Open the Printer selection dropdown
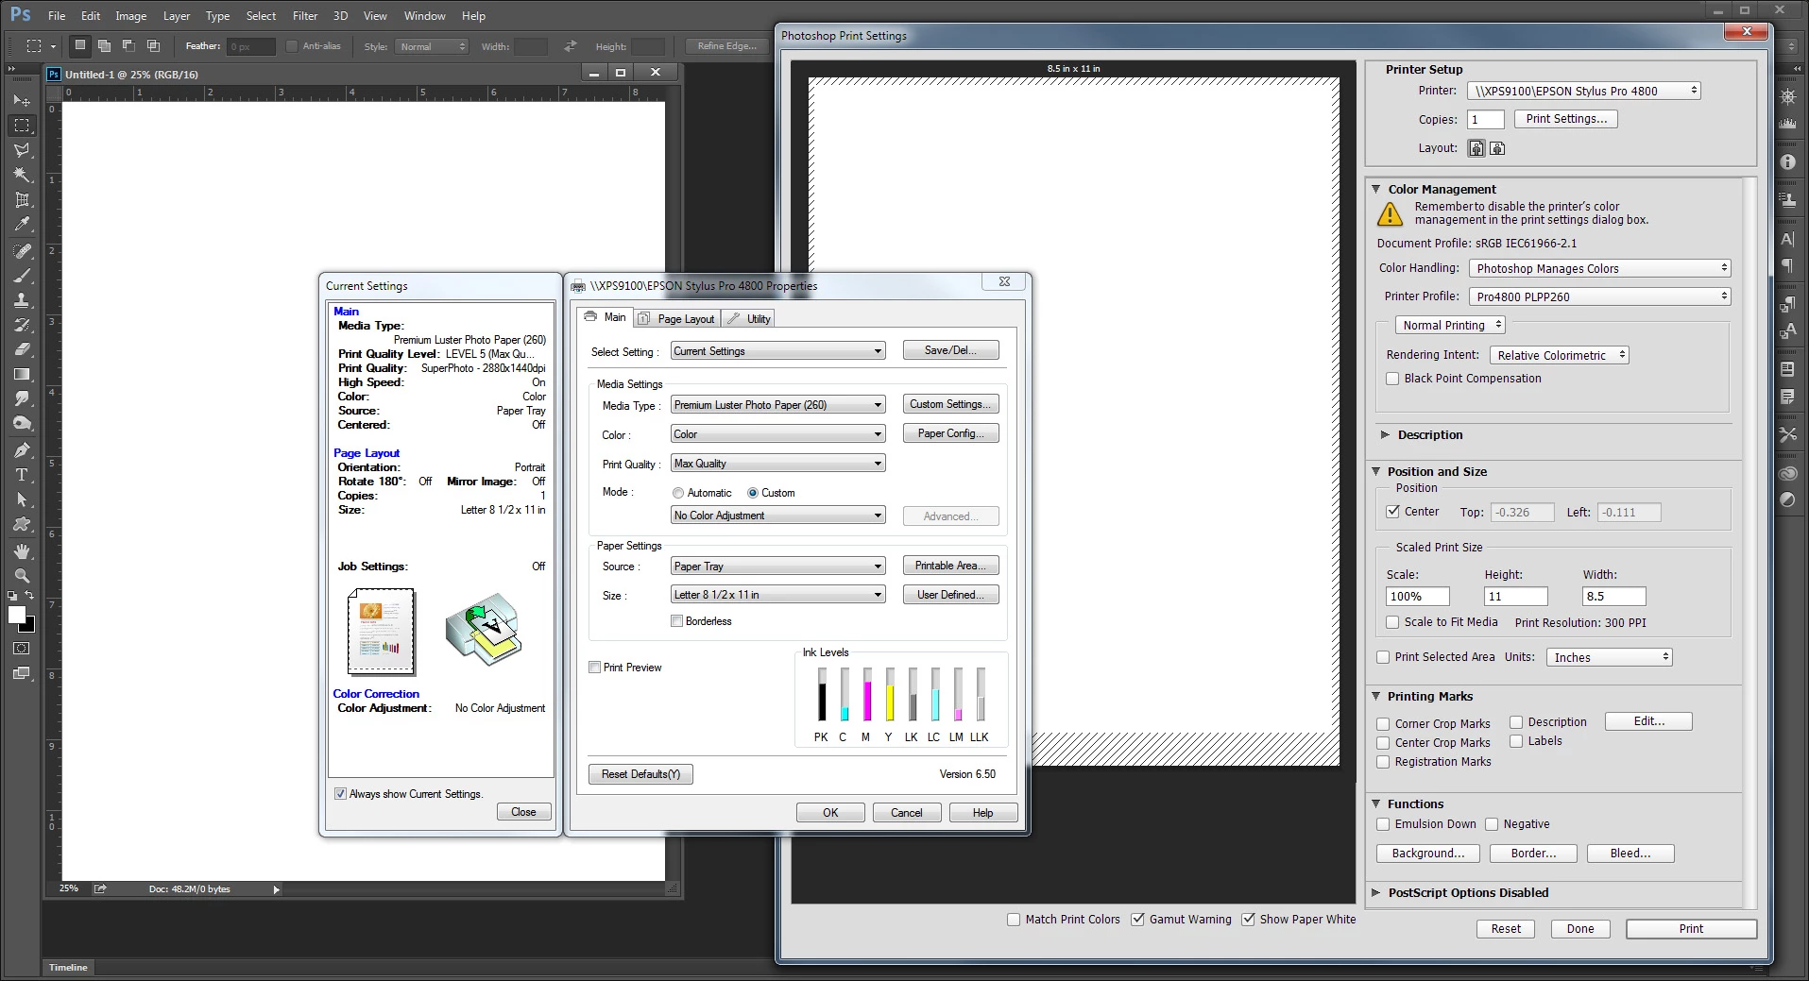 [1584, 91]
